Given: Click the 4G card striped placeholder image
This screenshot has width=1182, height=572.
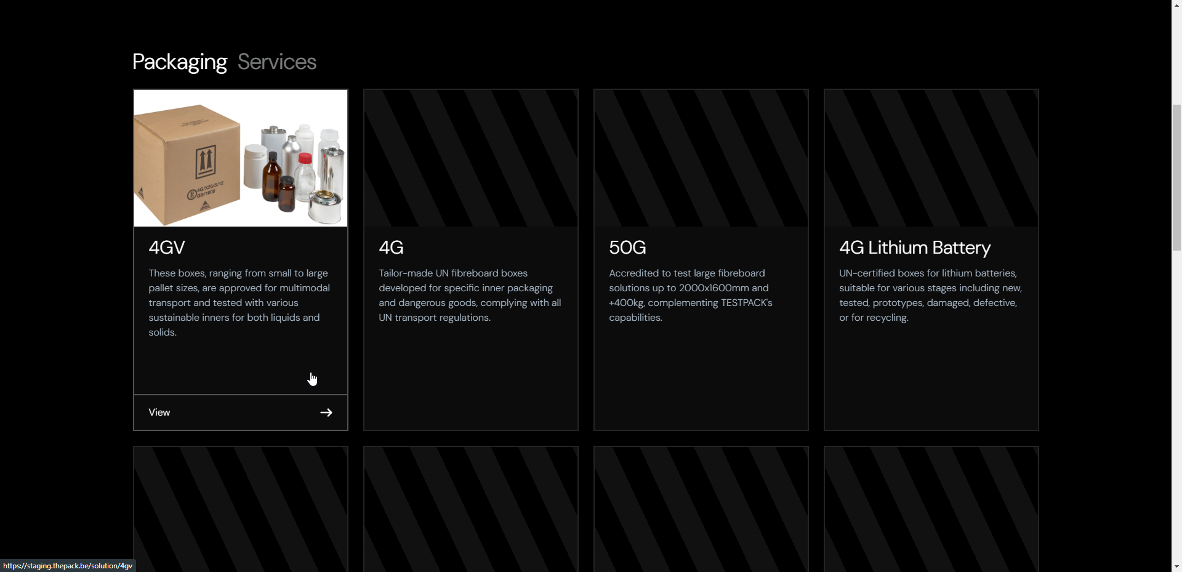Looking at the screenshot, I should click(471, 158).
